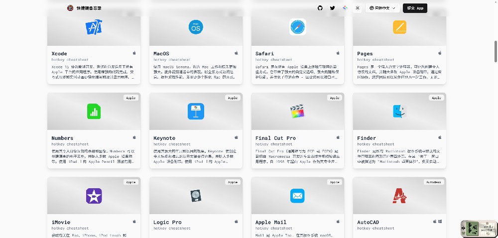This screenshot has height=238, width=498.
Task: Click the site logo in header
Action: [x=70, y=8]
